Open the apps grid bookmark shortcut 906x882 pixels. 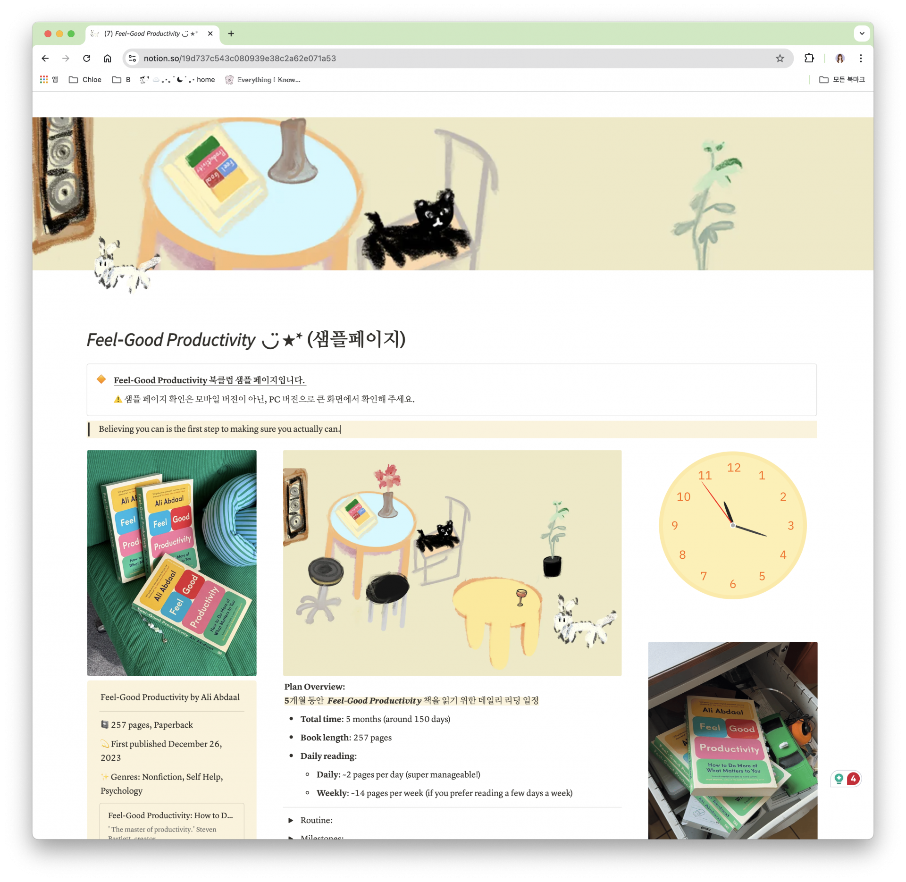[x=49, y=80]
